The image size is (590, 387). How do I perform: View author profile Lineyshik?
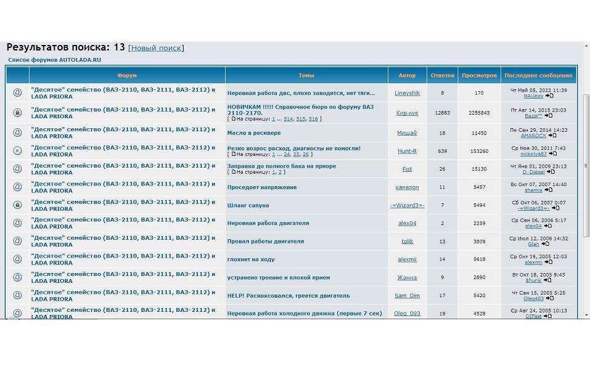pos(407,93)
